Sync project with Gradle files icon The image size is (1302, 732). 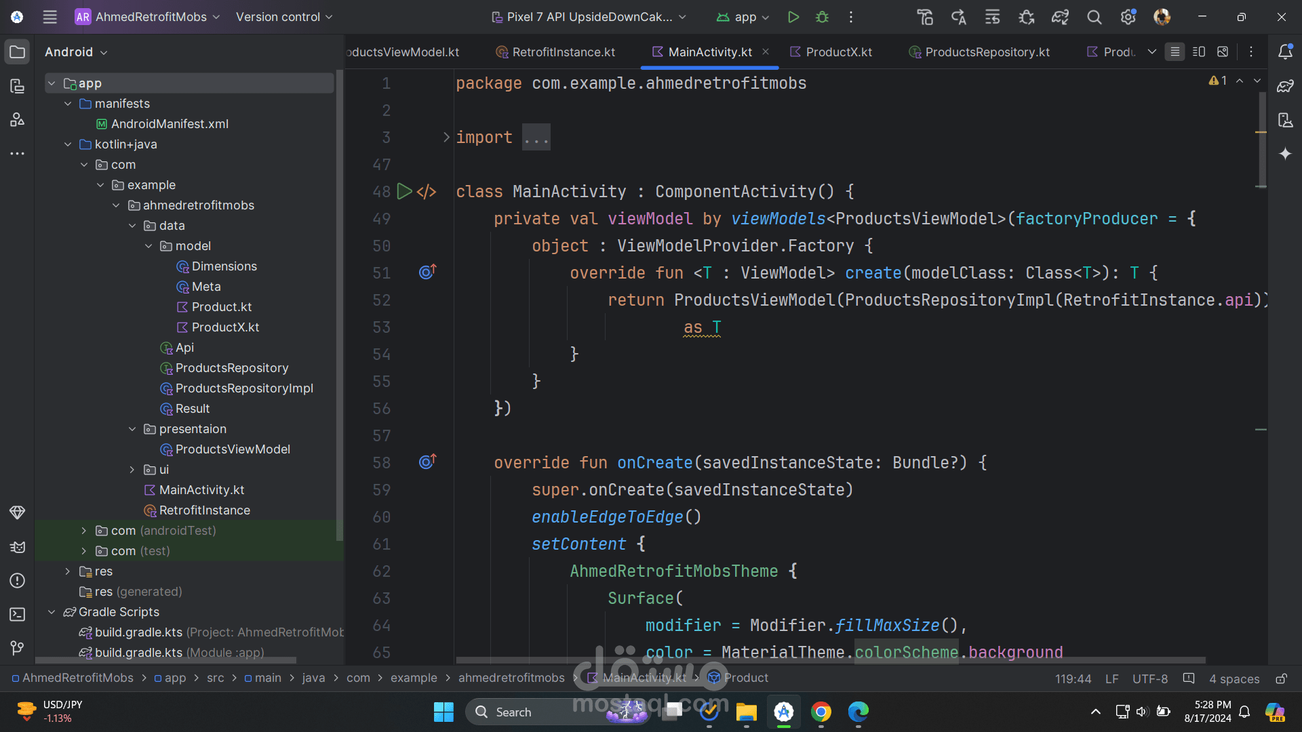1060,17
